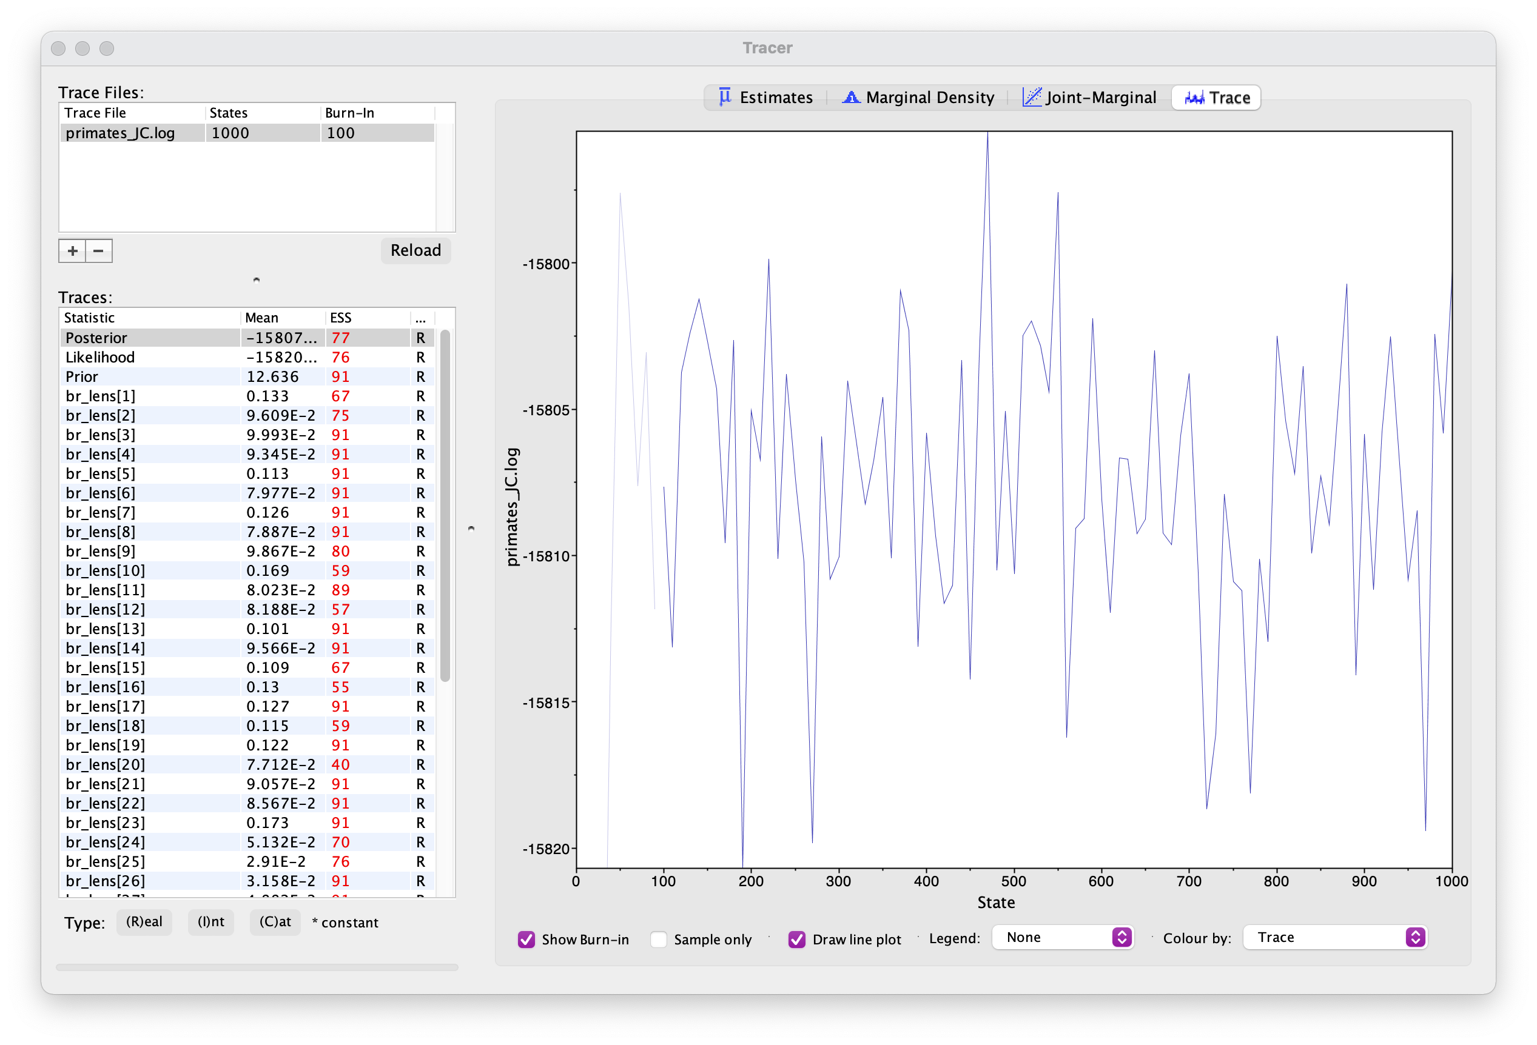Toggle the Show Burn-in checkbox

click(526, 940)
